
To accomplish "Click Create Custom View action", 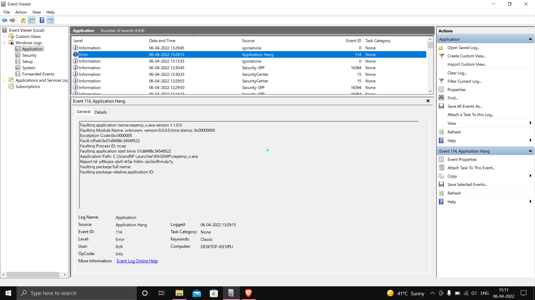I will (466, 56).
